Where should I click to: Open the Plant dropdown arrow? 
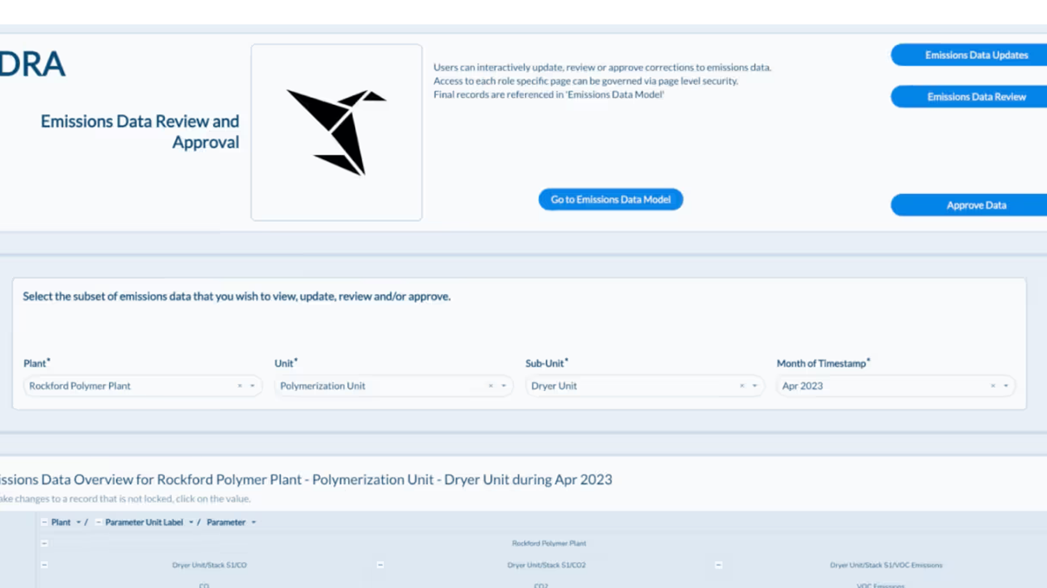coord(252,385)
